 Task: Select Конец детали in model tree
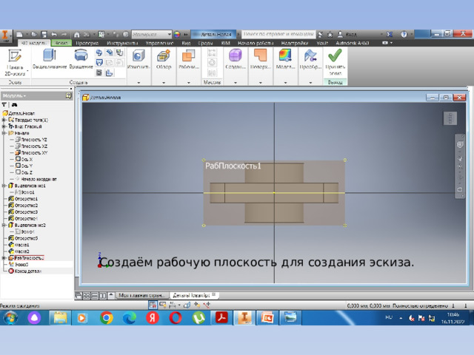pos(24,271)
